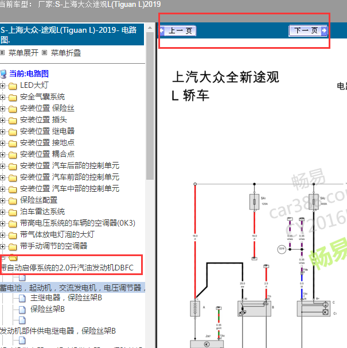Open the 保险丝配置 folder label

pyautogui.click(x=38, y=200)
